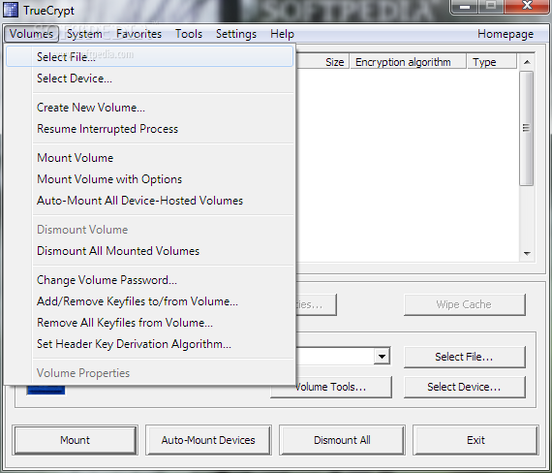552x473 pixels.
Task: Choose Create New Volume... menu entry
Action: (149, 108)
